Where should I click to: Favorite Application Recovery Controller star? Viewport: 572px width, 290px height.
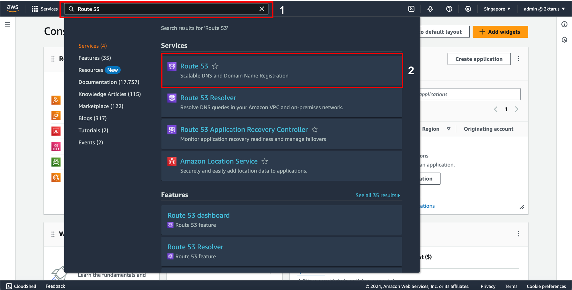315,130
